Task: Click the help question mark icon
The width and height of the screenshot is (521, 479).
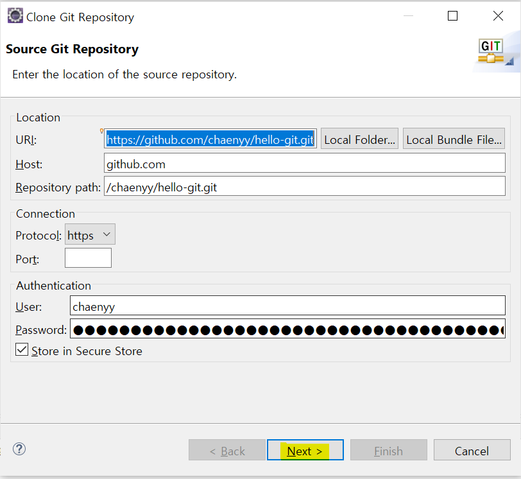Action: pos(19,449)
